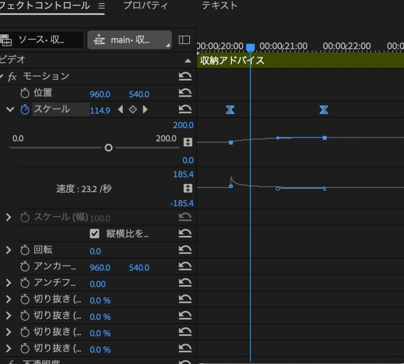Go to next Scale keyframe
This screenshot has height=364, width=404.
coord(145,110)
